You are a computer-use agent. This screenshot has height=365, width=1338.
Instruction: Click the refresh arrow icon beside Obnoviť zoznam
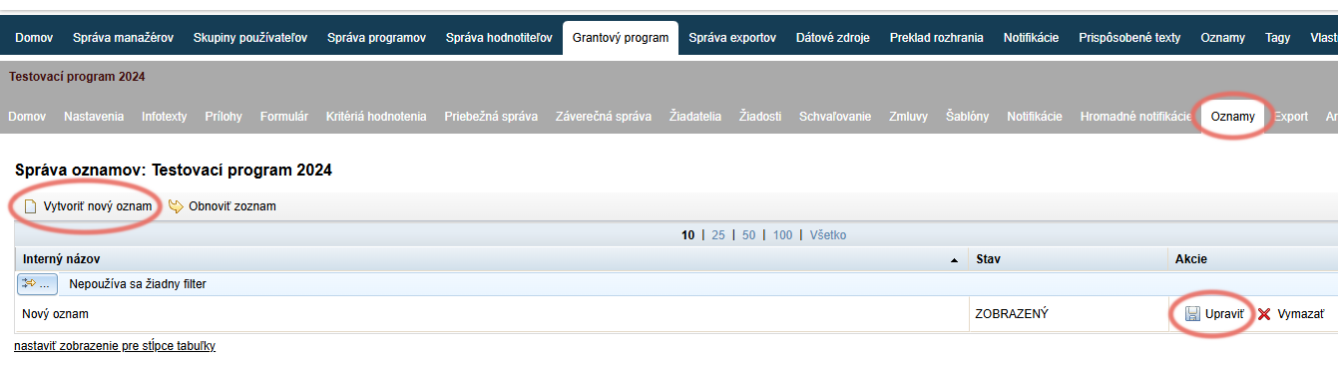tap(176, 206)
